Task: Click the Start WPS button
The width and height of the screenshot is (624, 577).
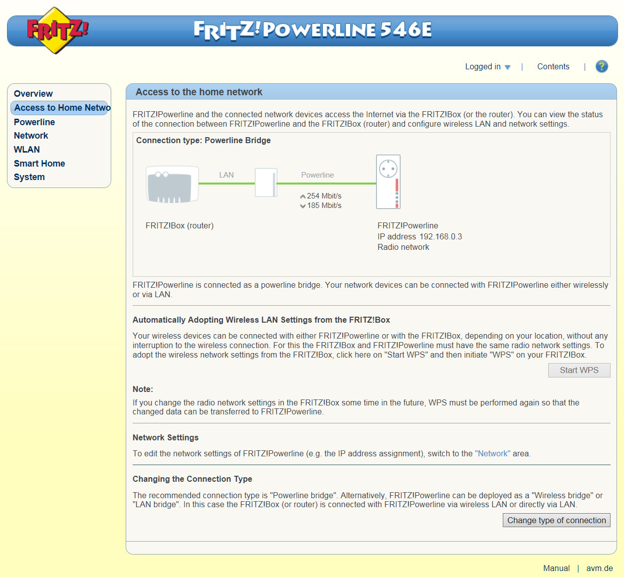Action: pos(579,370)
